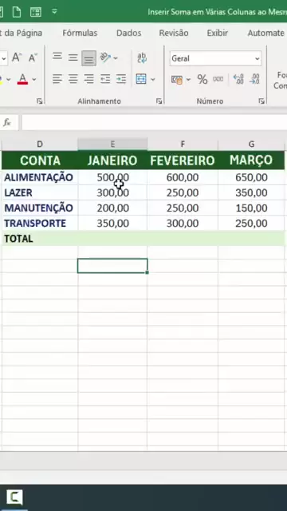Increase font size with the larger A icon

(17, 57)
